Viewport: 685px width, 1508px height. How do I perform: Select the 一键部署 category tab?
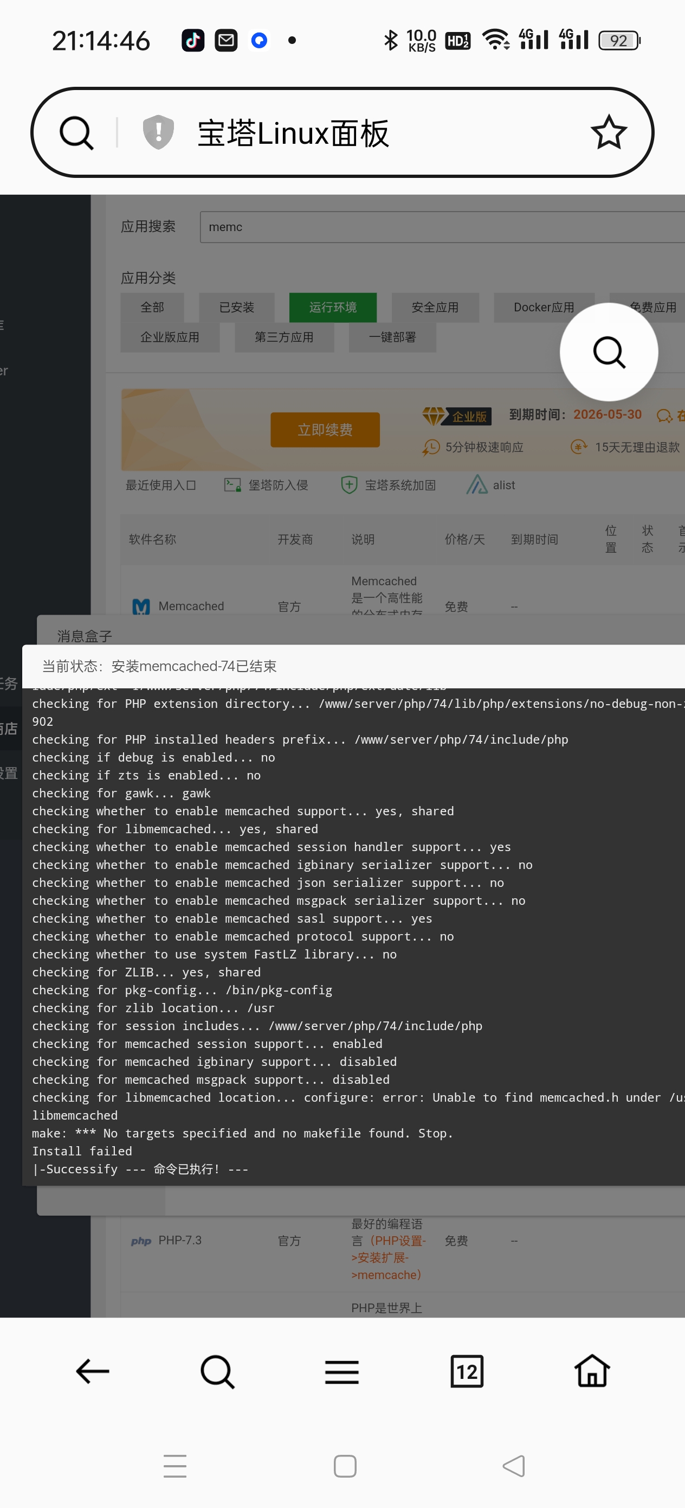coord(392,337)
